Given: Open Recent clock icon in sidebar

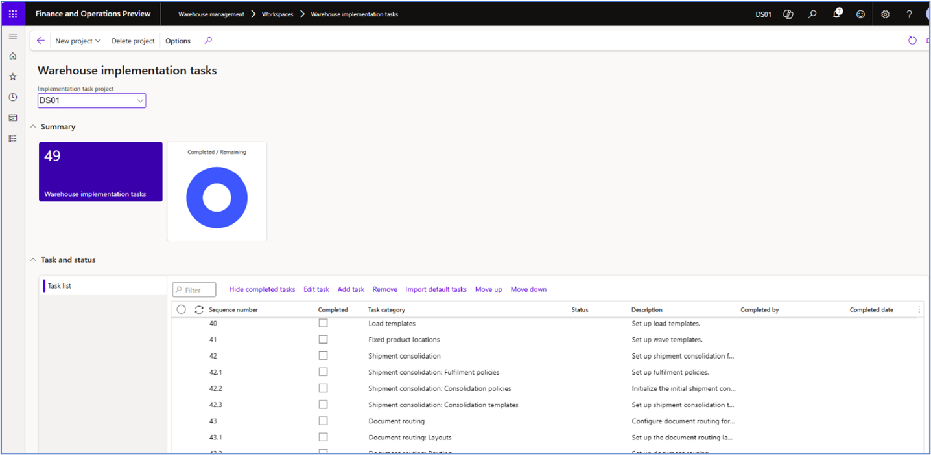Looking at the screenshot, I should 12,97.
